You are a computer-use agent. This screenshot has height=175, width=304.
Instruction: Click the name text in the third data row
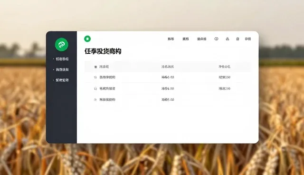coord(107,100)
